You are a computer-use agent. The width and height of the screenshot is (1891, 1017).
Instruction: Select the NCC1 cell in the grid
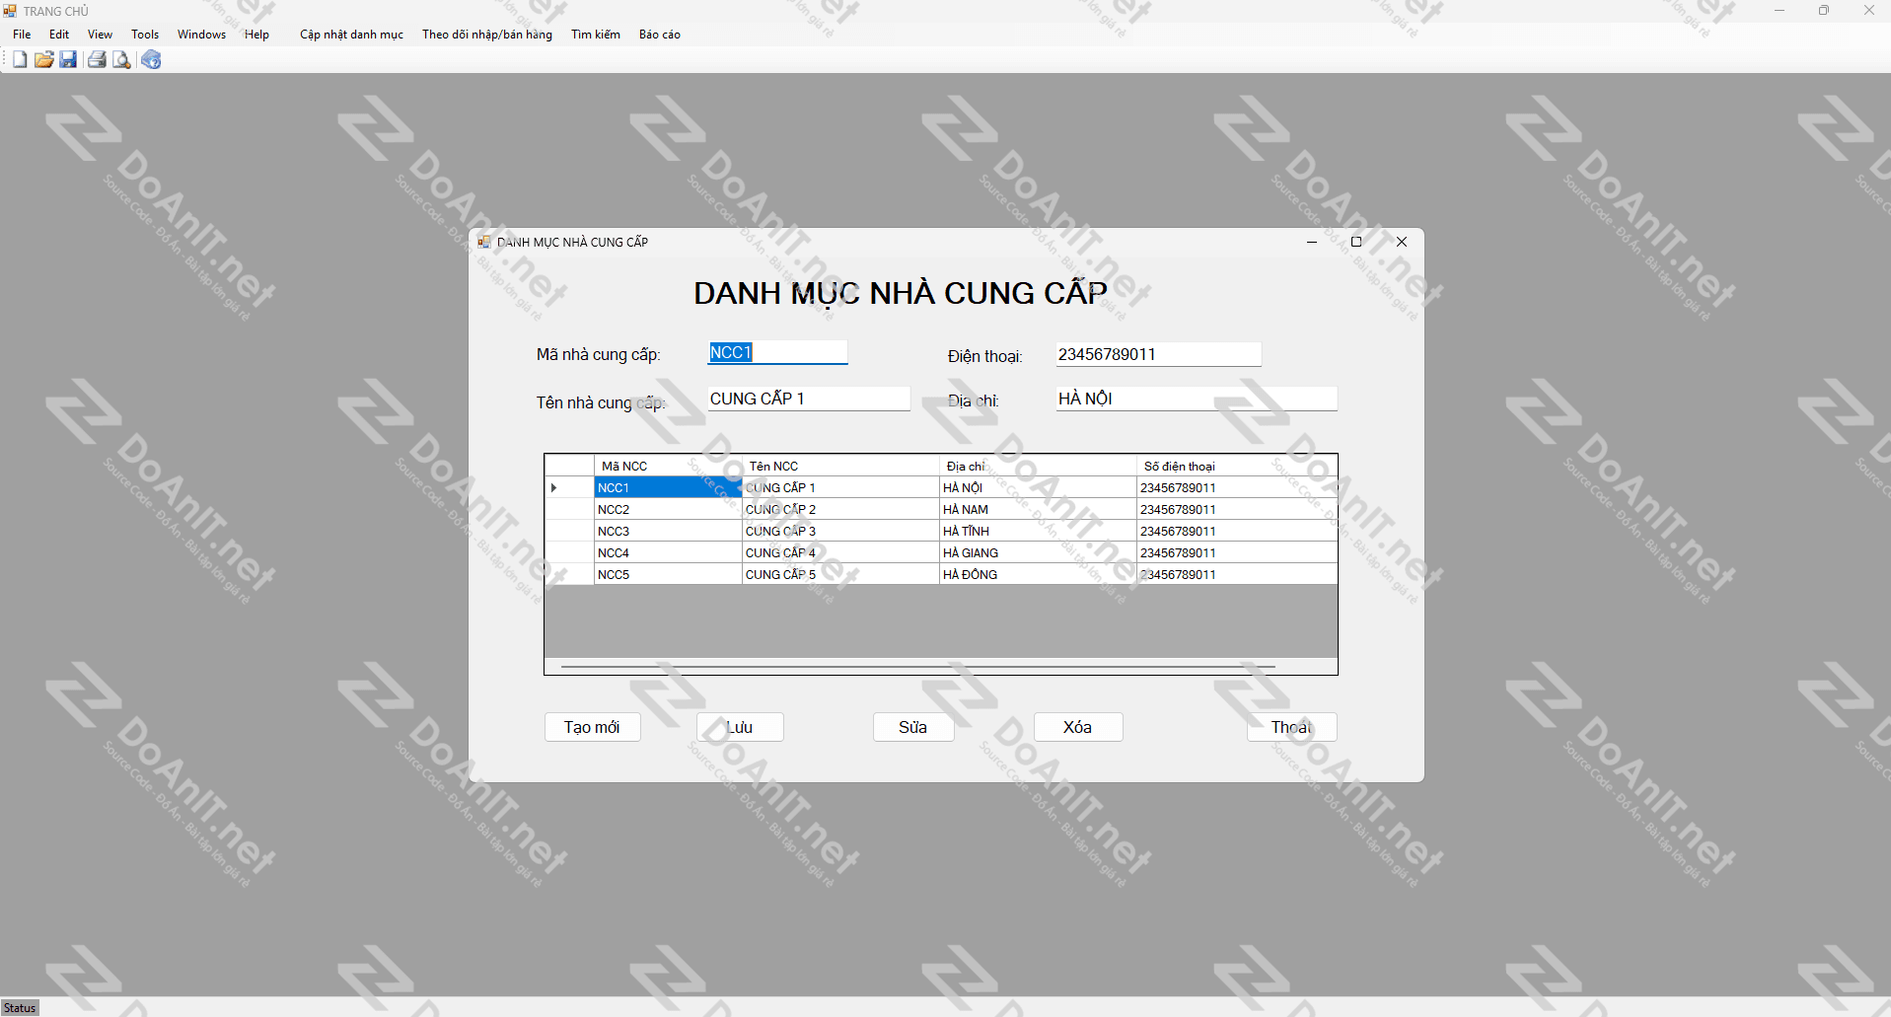click(x=668, y=487)
